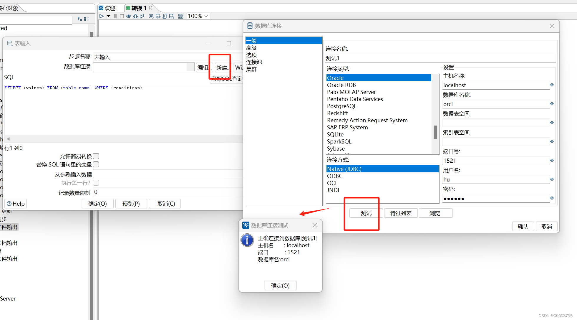Open the run options dropdown arrow
The width and height of the screenshot is (577, 320).
click(x=108, y=16)
